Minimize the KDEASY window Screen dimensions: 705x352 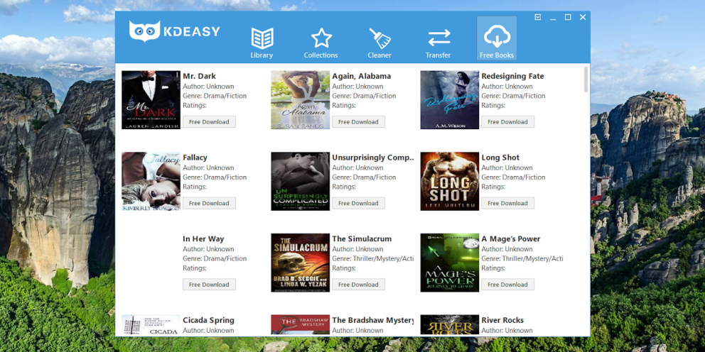[553, 17]
